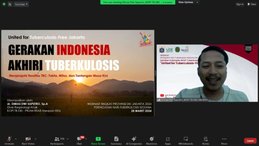Expand the audio settings arrow beside Unmute
259x146 pixels.
point(16,139)
